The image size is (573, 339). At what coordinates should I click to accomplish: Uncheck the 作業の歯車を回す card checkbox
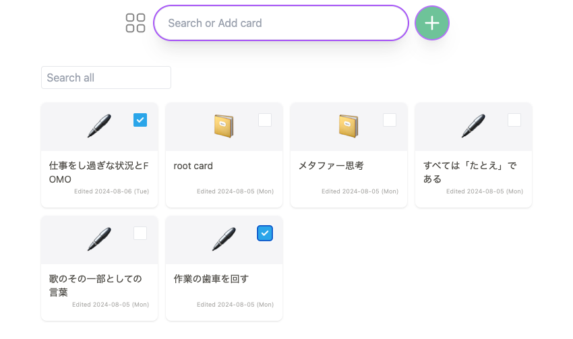coord(265,233)
